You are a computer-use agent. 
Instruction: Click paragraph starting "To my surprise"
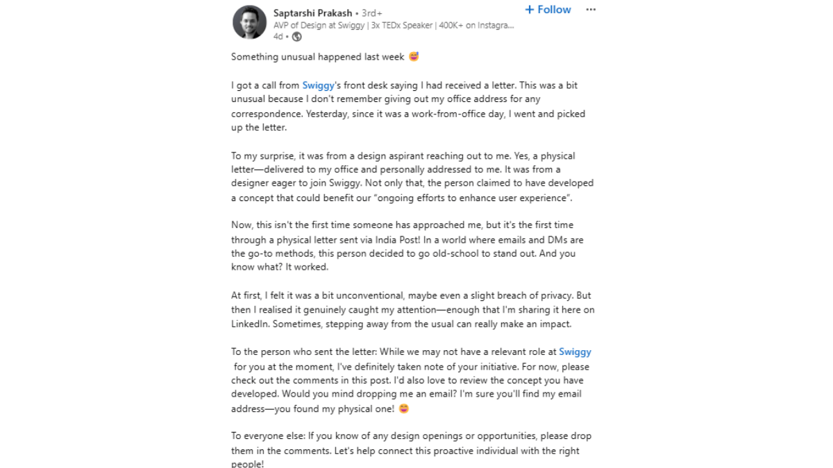coord(412,177)
